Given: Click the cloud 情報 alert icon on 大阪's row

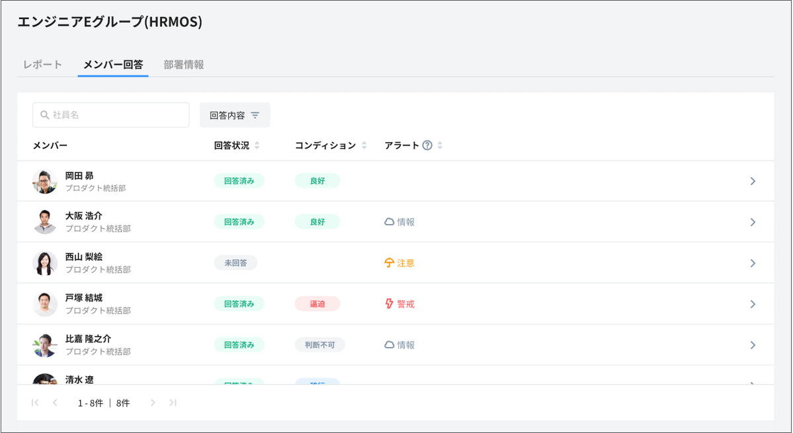Looking at the screenshot, I should pyautogui.click(x=391, y=221).
